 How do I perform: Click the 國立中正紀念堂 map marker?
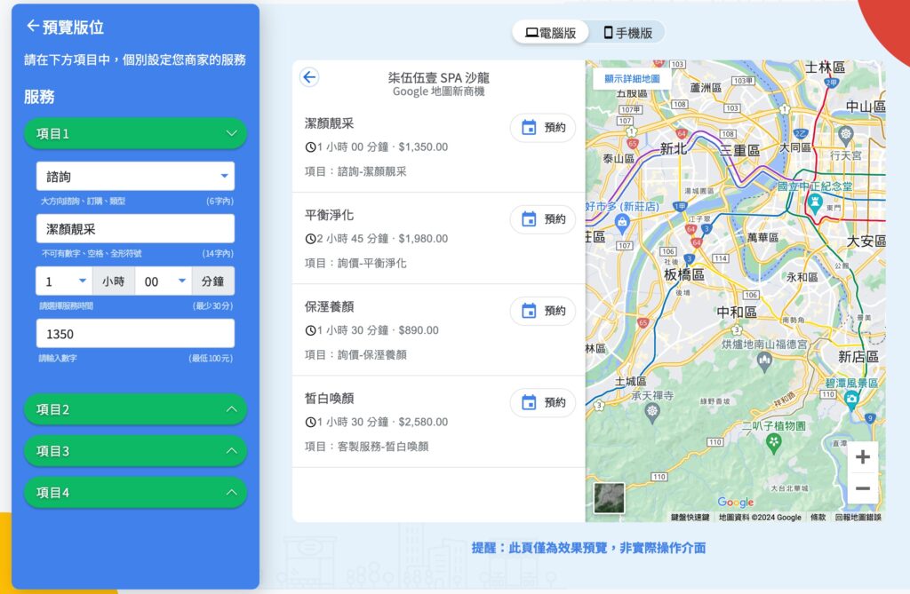click(x=815, y=204)
